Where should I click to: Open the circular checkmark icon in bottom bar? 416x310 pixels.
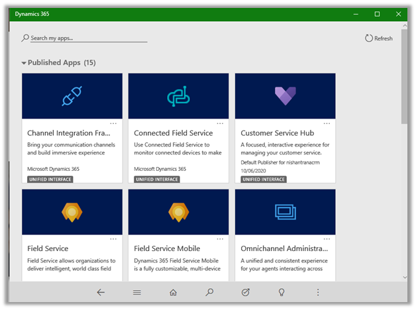pos(246,292)
